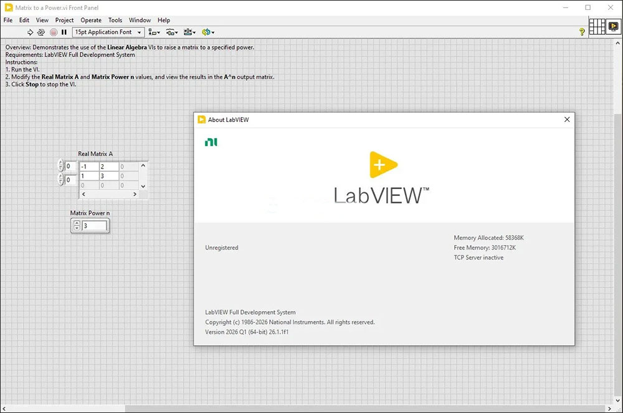Image resolution: width=623 pixels, height=413 pixels.
Task: Minimize the Matrix to a Power window
Action: (566, 7)
